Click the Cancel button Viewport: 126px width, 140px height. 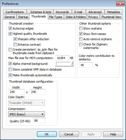[69, 134]
